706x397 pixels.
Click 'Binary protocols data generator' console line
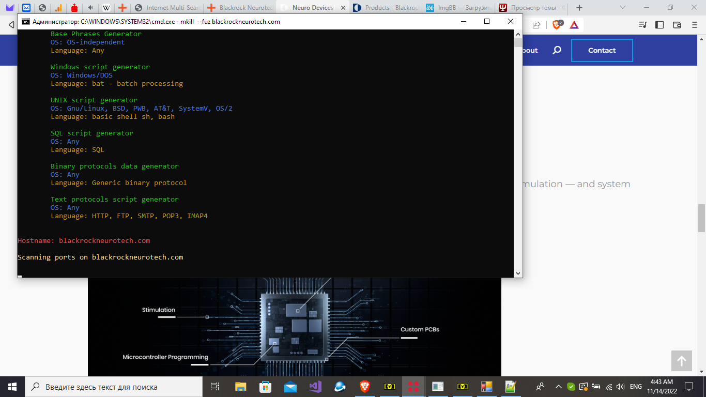[x=115, y=166]
